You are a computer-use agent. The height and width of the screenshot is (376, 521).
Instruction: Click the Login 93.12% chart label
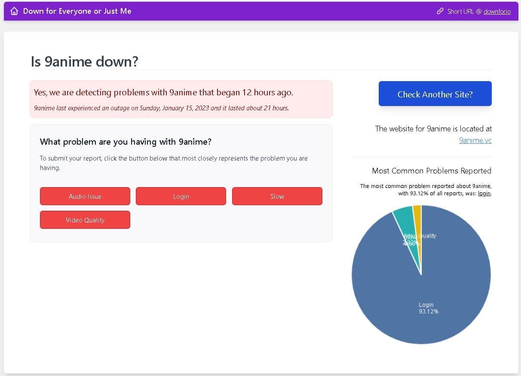click(428, 308)
